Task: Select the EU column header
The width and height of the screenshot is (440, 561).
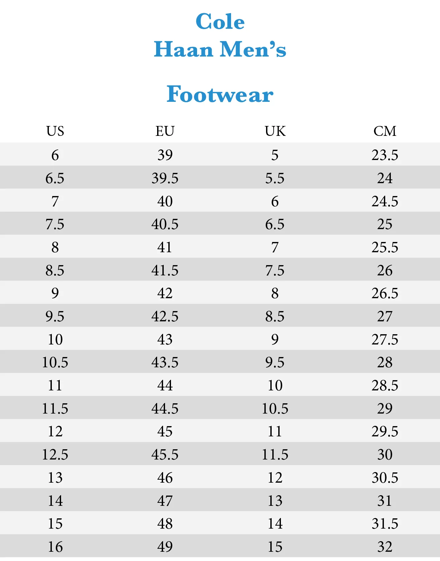Action: (x=165, y=131)
